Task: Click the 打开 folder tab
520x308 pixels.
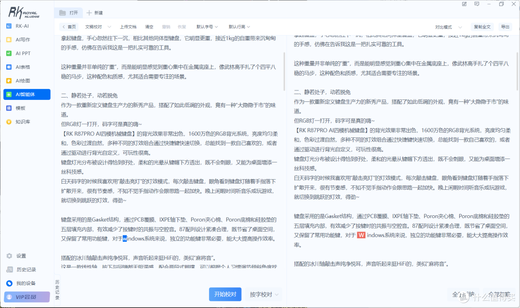Action: tap(69, 12)
